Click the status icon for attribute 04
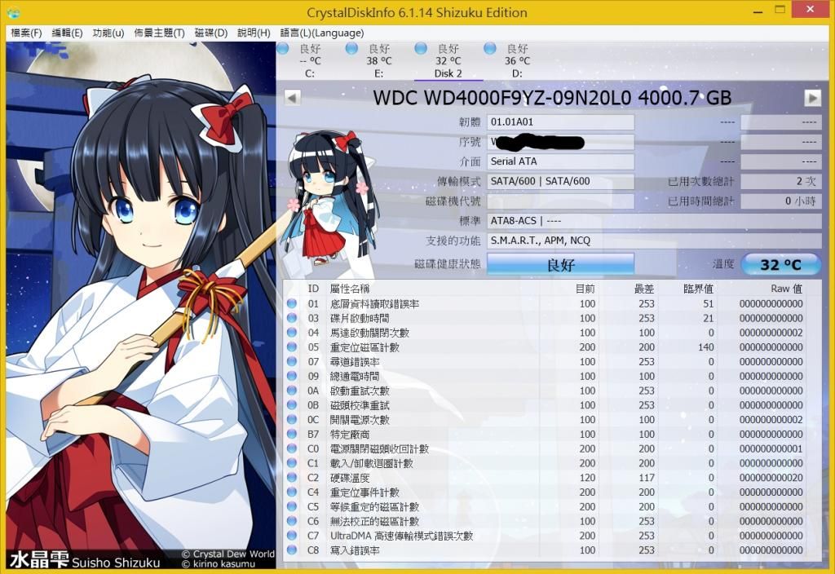Screen dimensions: 835x574 coord(292,333)
